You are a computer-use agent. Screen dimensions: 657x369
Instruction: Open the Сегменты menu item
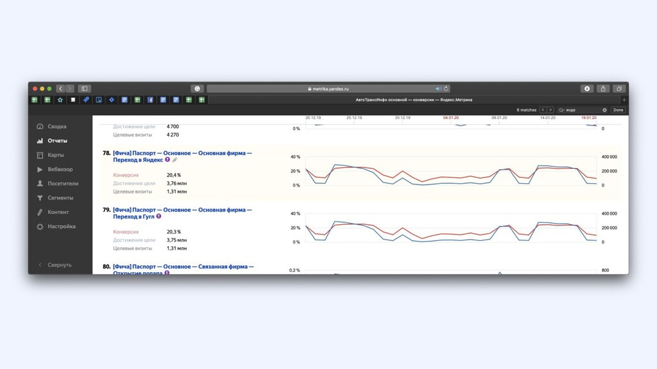(x=60, y=198)
